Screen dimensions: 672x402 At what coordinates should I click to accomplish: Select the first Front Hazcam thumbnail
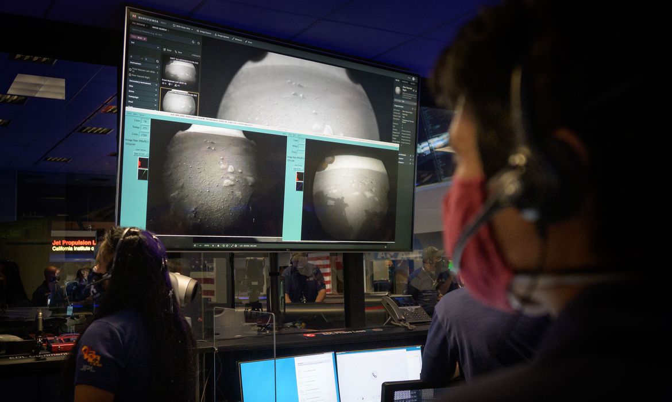click(180, 70)
